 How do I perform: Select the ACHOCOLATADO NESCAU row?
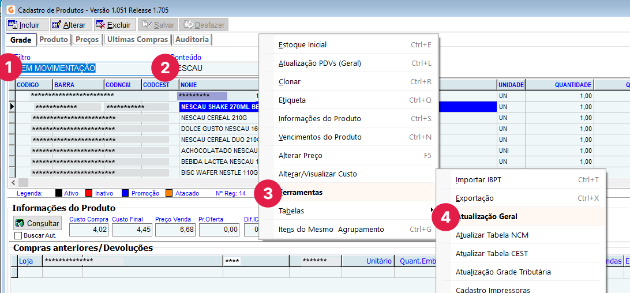click(x=219, y=151)
